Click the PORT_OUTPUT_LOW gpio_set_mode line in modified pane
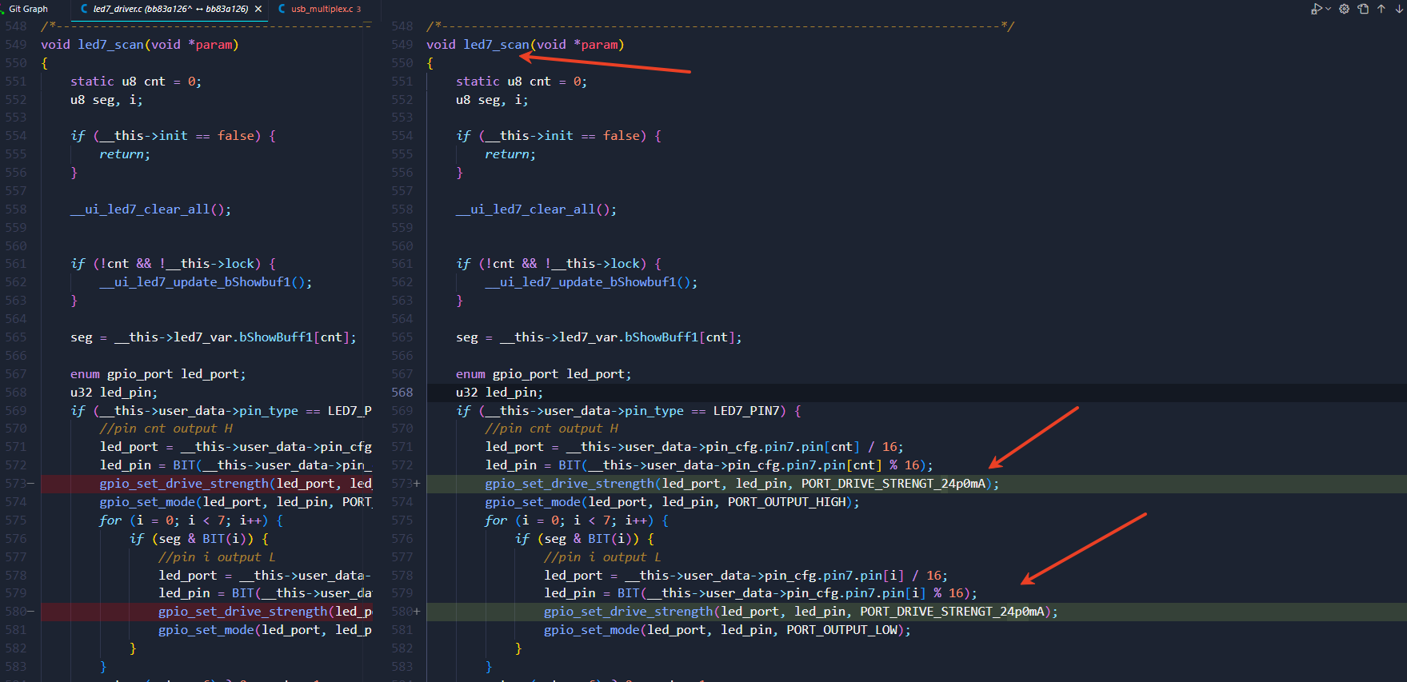 727,630
